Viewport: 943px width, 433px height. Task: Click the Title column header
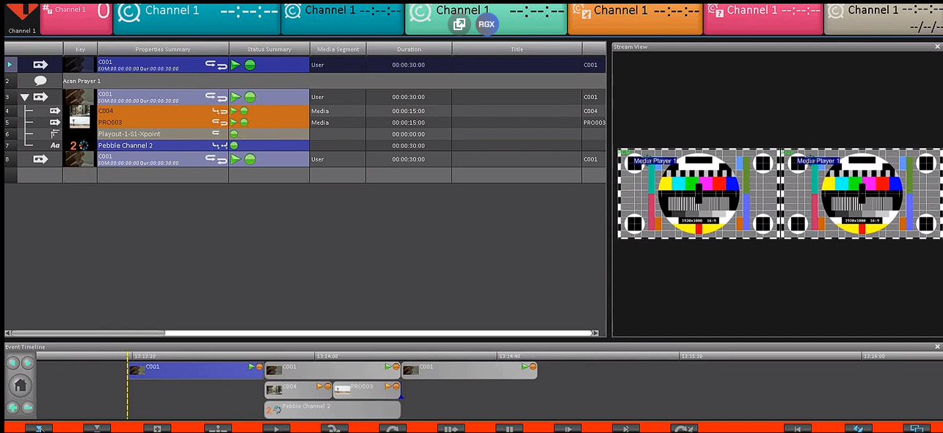click(x=517, y=49)
